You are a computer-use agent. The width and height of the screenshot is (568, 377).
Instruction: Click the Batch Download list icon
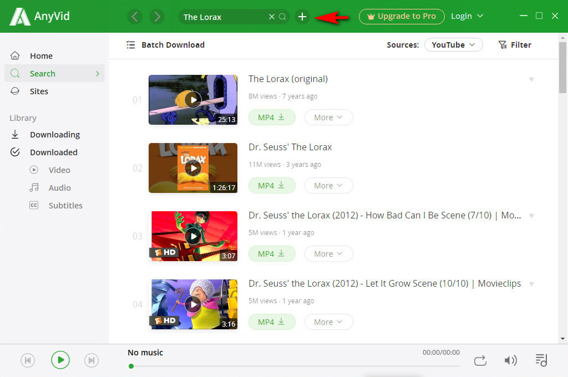131,45
